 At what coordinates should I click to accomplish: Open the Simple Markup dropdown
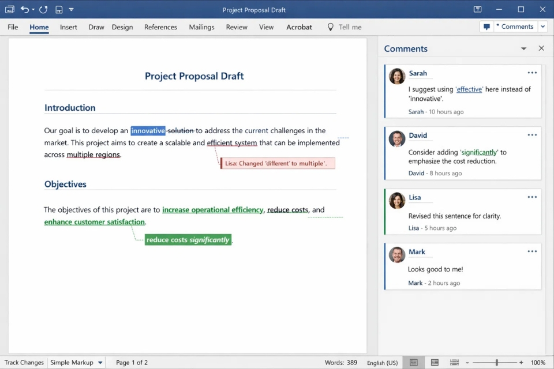tap(100, 363)
